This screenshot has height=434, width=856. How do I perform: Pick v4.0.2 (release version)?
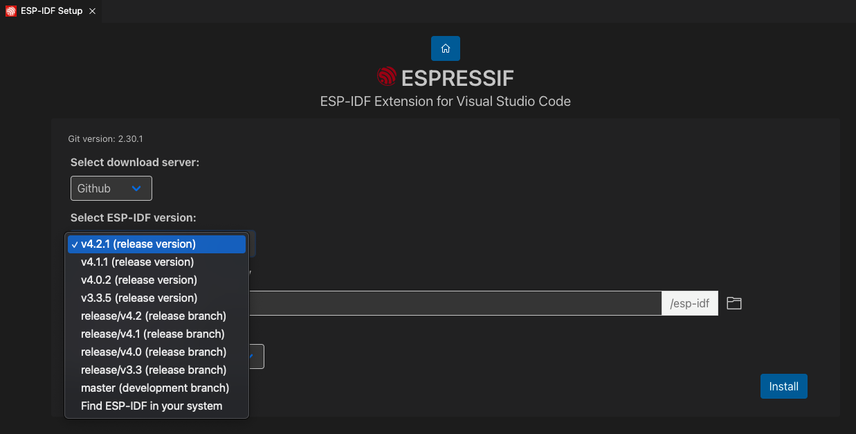point(156,280)
